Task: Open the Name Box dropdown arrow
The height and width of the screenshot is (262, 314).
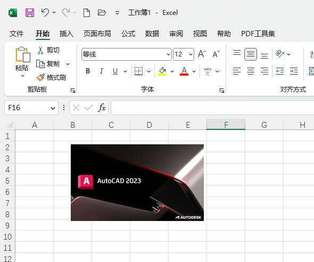Action: pos(53,108)
